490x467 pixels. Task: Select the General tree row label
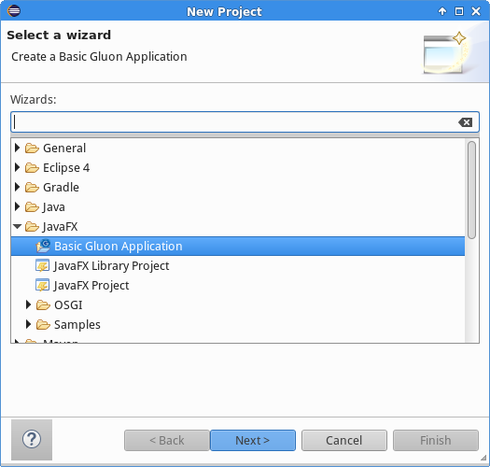click(x=64, y=148)
